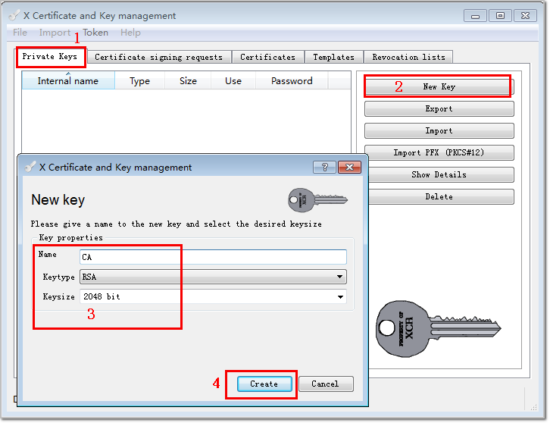This screenshot has height=423, width=550.
Task: Click the Show Details button
Action: pos(439,174)
